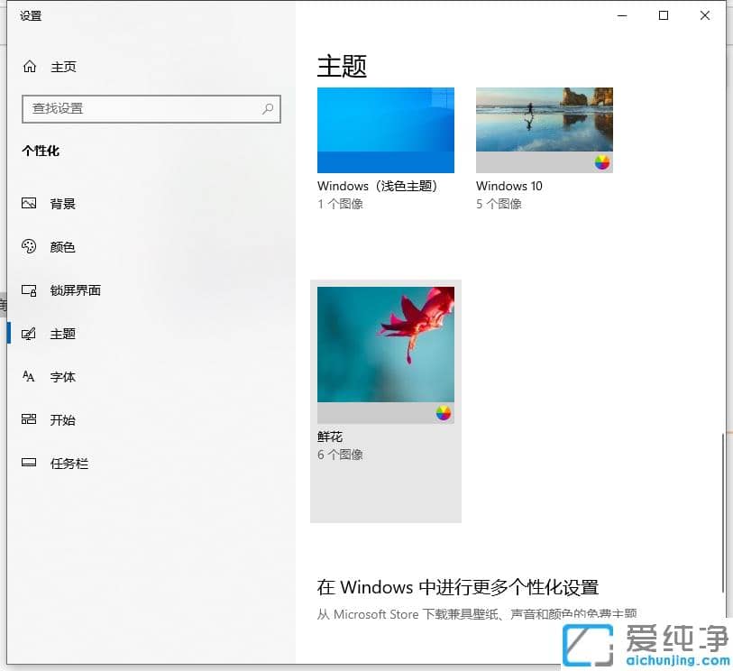Click color wheel badge on Windows 10 theme

pos(603,162)
